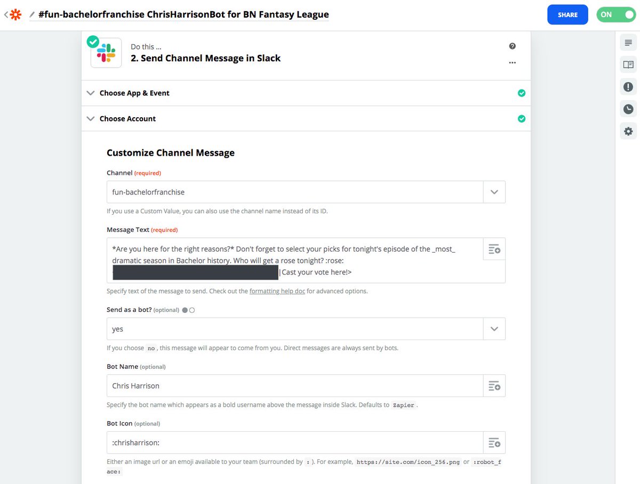
Task: Select the fun-bachelorfranchise channel field
Action: coord(295,192)
